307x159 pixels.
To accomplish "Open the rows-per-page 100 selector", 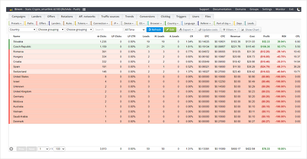I will click(59, 149).
